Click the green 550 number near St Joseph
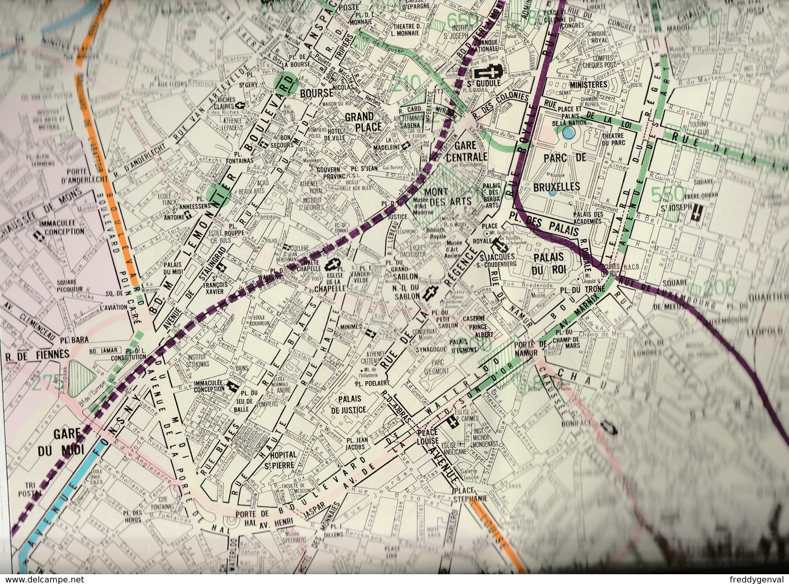 click(x=668, y=195)
